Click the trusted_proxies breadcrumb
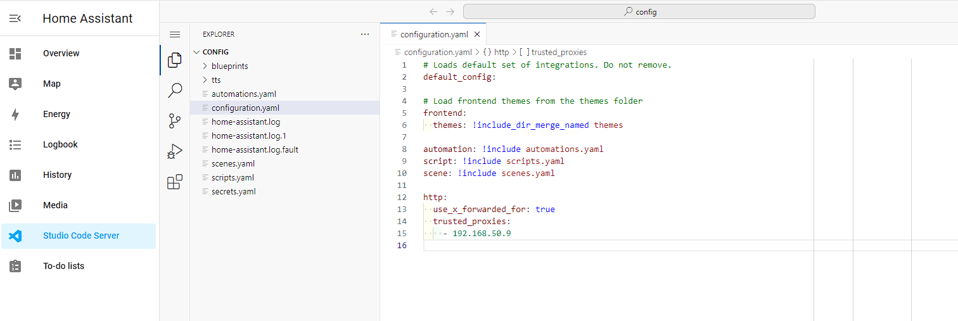The height and width of the screenshot is (321, 958). coord(558,52)
